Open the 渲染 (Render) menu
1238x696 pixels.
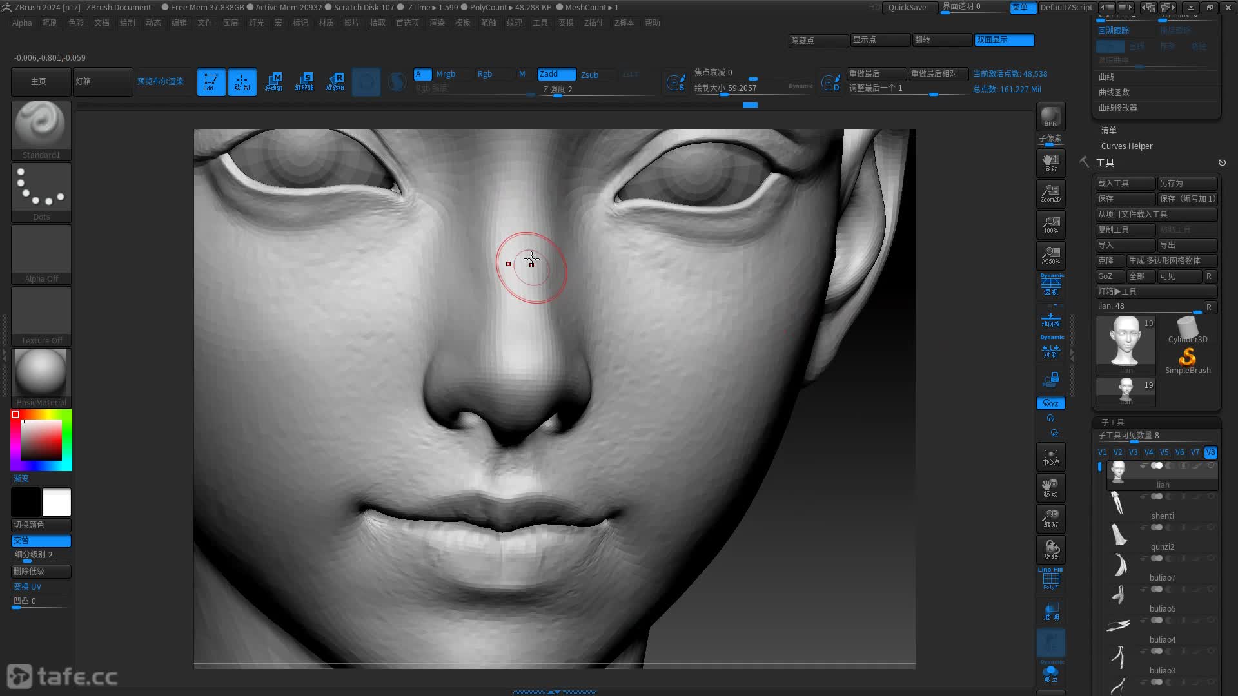point(437,23)
